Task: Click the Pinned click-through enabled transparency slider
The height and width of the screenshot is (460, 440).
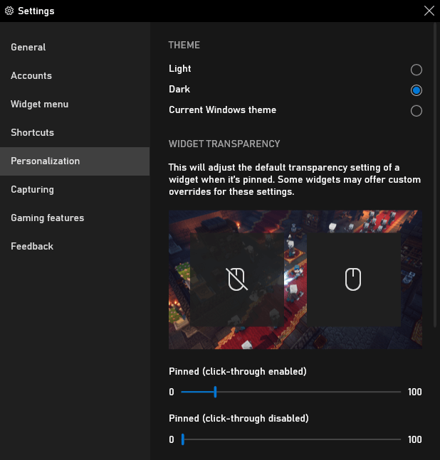Action: point(215,392)
